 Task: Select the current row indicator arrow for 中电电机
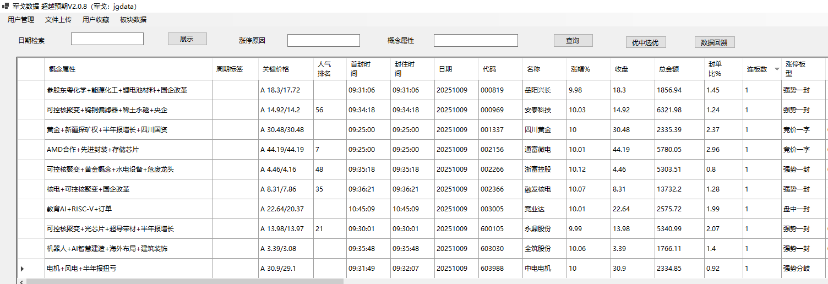[23, 269]
